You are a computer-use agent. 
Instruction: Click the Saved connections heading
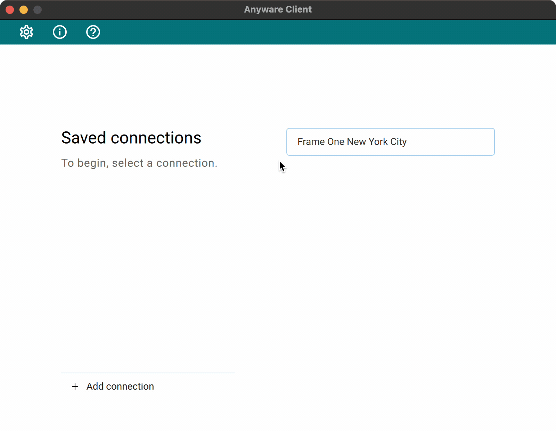[131, 138]
